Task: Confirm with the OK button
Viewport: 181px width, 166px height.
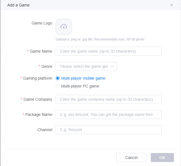Action: [x=162, y=158]
